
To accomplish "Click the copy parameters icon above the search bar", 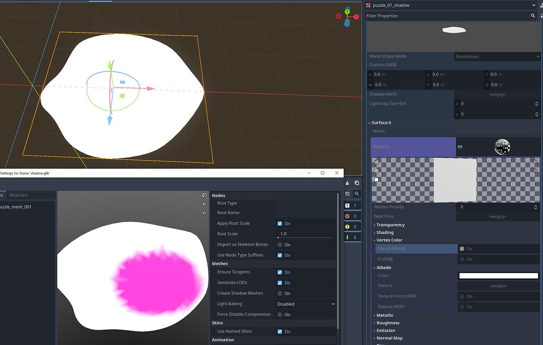I will (x=356, y=183).
